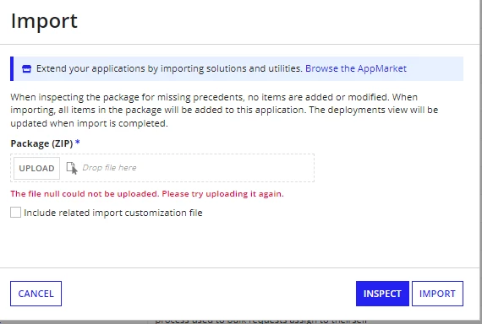
Task: Click the Extend your applications banner text
Action: (x=169, y=68)
